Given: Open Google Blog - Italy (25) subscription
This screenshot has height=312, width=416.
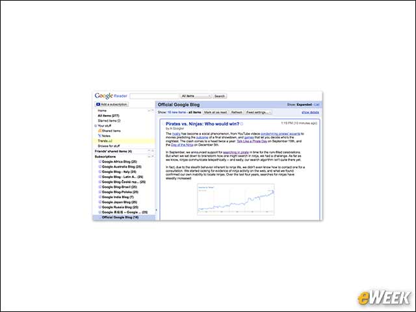Looking at the screenshot, I should click(x=119, y=172).
